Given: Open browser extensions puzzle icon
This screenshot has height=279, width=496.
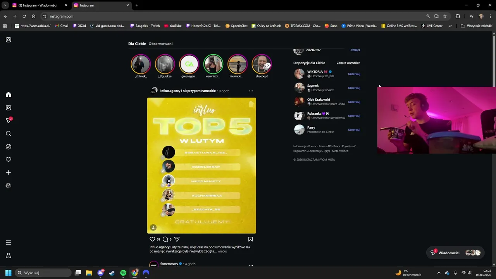Looking at the screenshot, I should [x=458, y=16].
